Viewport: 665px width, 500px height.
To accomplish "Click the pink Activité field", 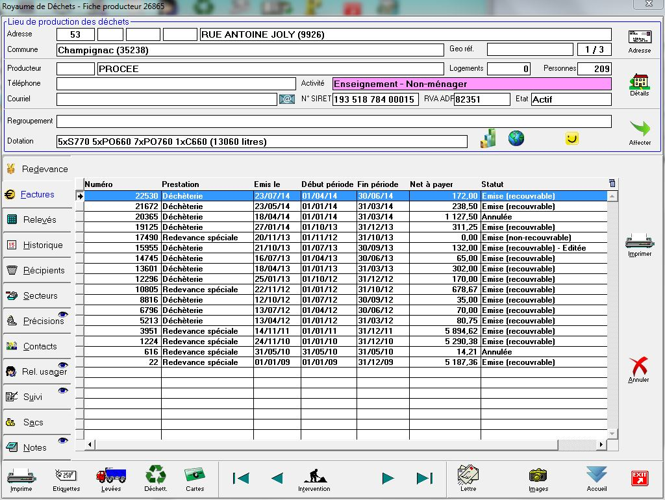I will (471, 84).
